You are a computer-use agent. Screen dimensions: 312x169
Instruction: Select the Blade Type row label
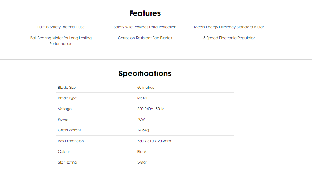[x=68, y=98]
